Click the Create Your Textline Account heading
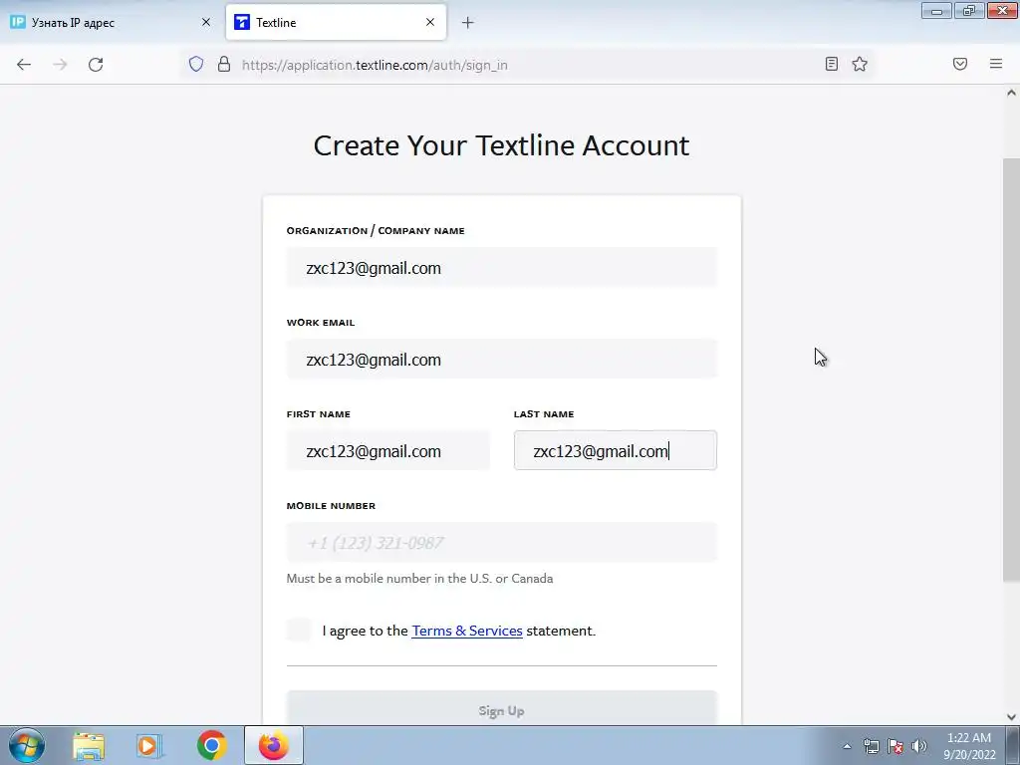 tap(501, 145)
